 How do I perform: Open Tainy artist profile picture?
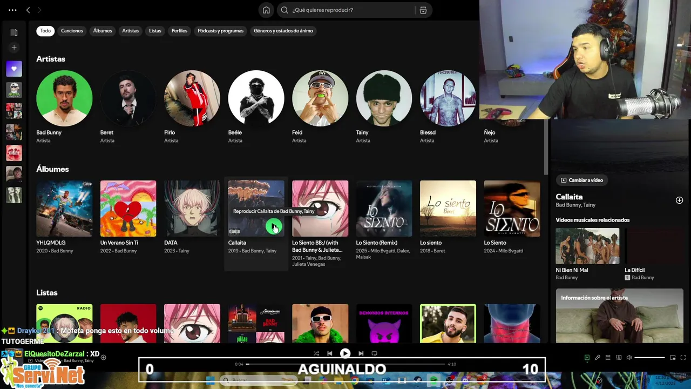[x=384, y=98]
